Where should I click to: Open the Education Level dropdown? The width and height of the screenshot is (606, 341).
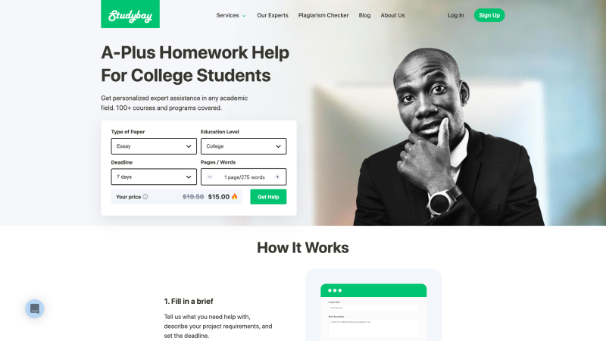[x=243, y=146]
